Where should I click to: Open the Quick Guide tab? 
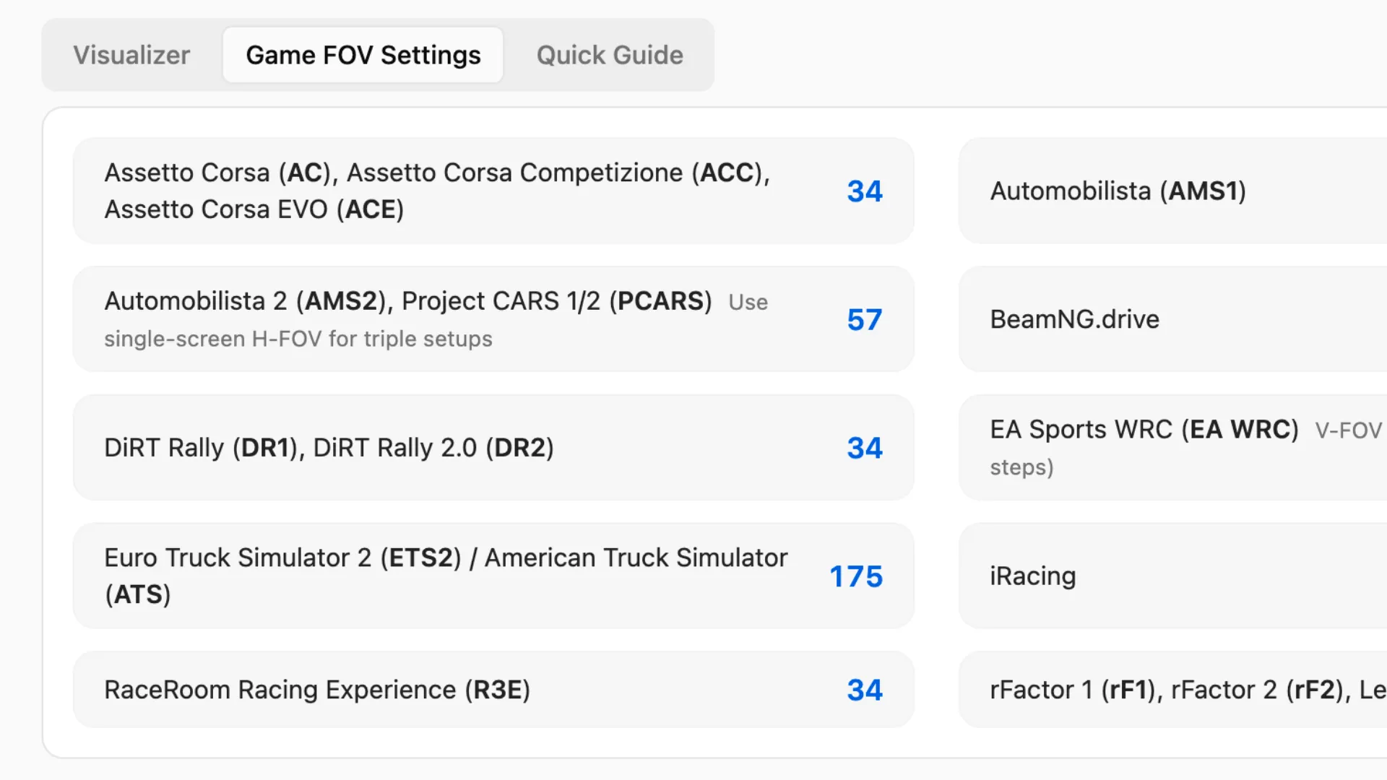pyautogui.click(x=609, y=55)
